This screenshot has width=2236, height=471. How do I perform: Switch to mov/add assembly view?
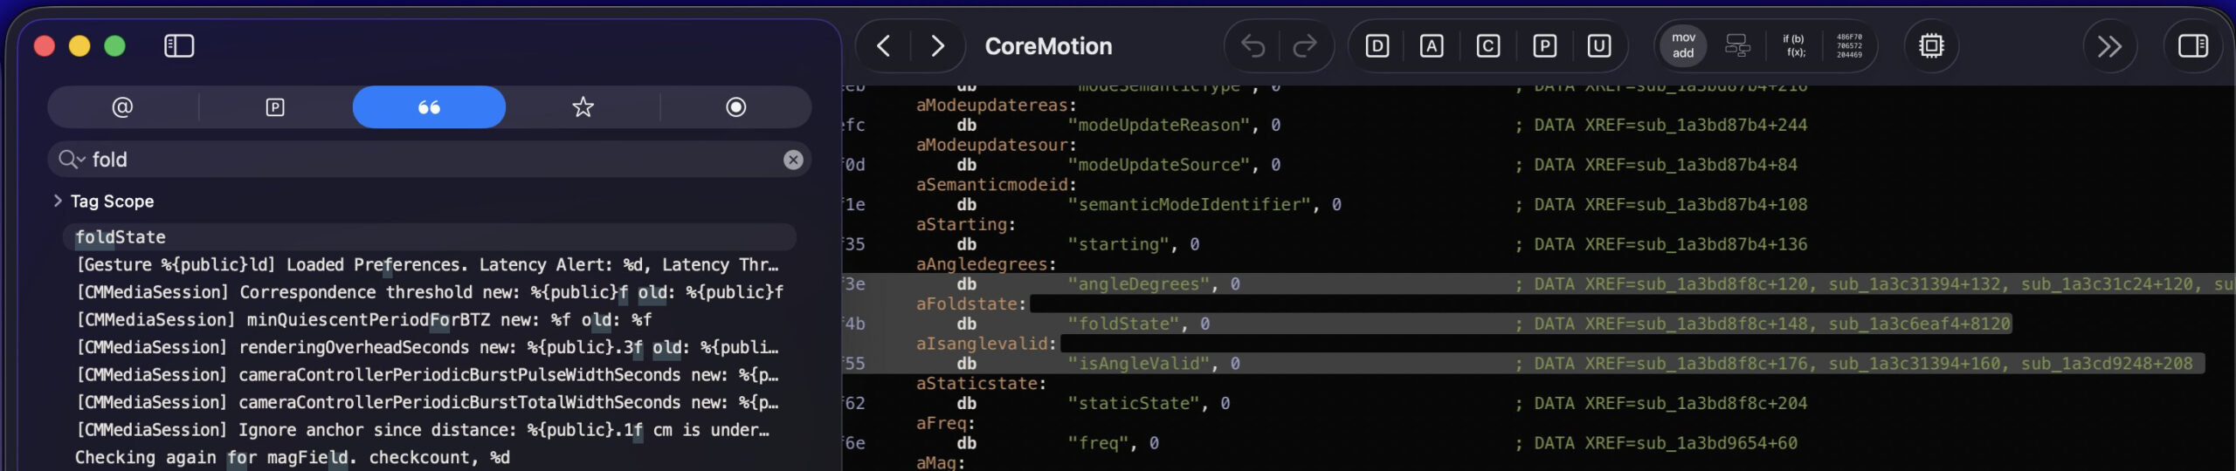1683,45
